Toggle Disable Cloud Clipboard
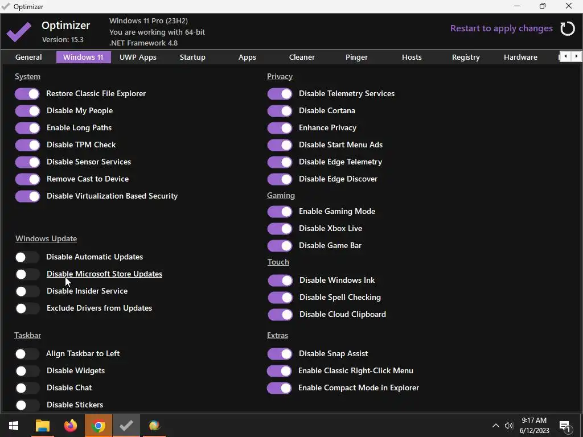 280,315
